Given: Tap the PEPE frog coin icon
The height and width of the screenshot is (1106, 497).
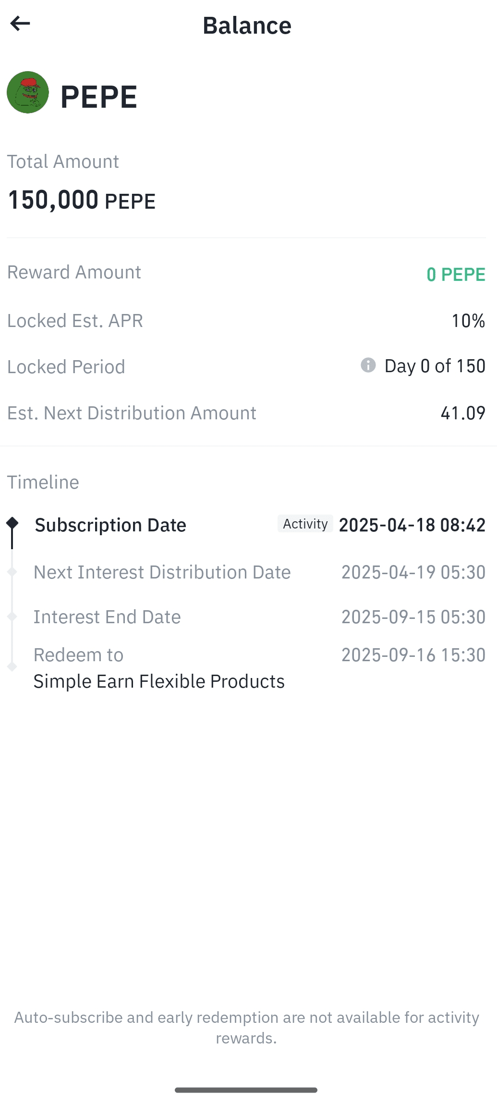Looking at the screenshot, I should coord(28,92).
